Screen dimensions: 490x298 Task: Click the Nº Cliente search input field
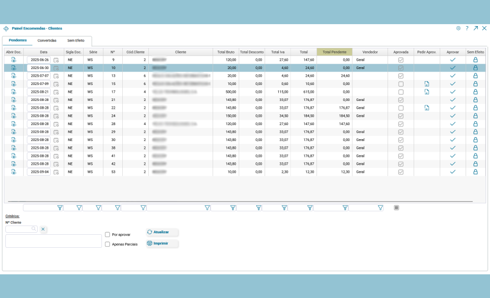[19, 229]
